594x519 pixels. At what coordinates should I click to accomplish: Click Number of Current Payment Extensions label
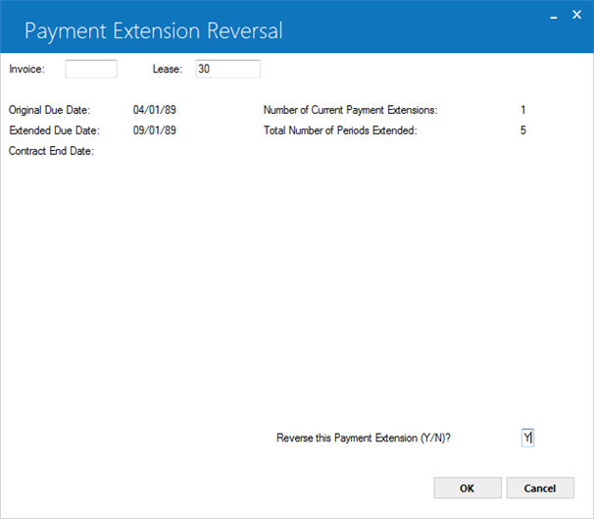350,110
